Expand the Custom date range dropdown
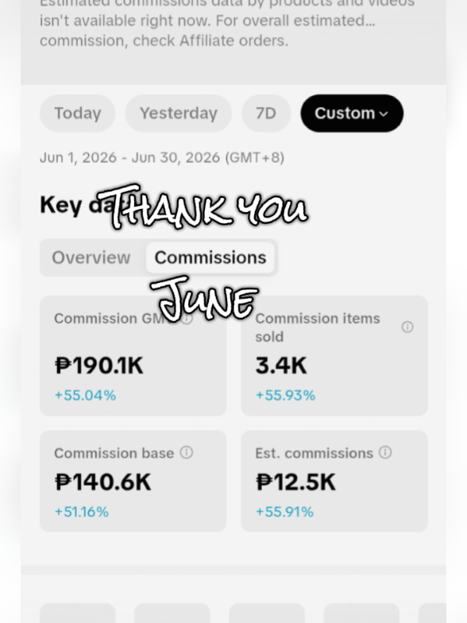Image resolution: width=467 pixels, height=623 pixels. (352, 113)
